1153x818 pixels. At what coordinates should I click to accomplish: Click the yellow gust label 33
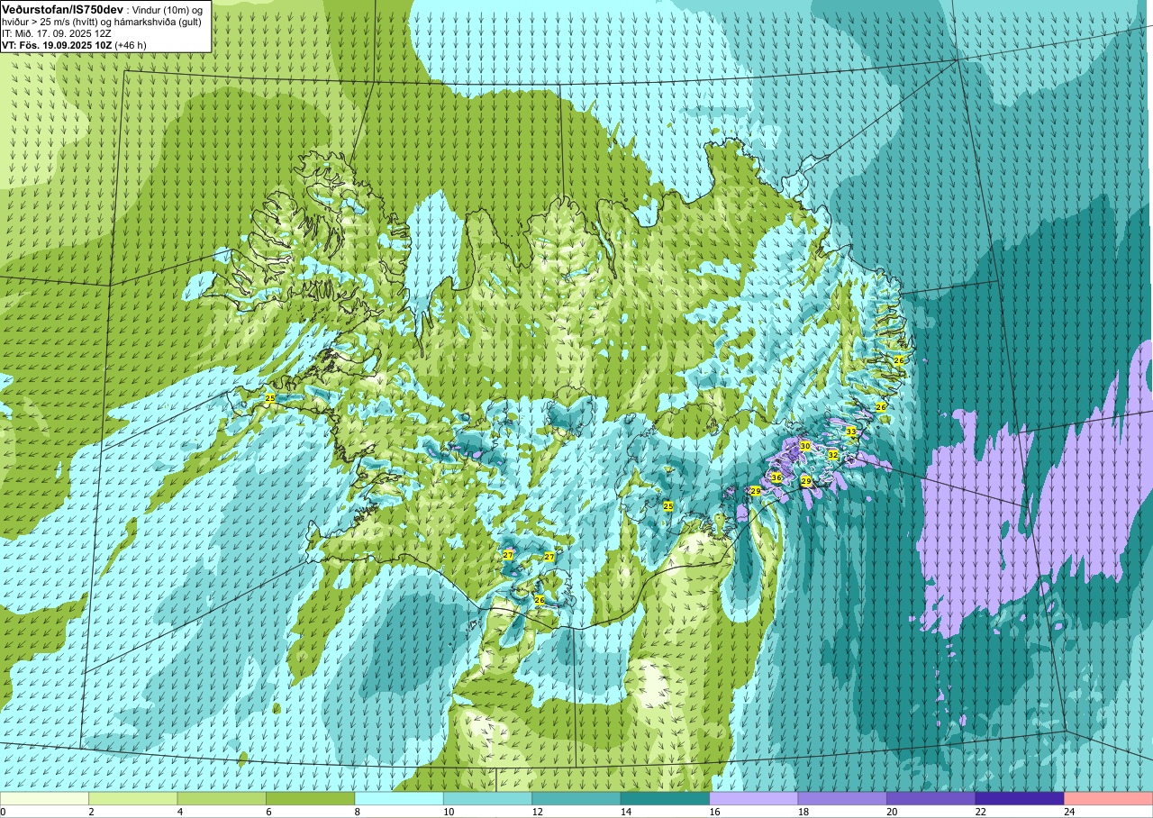851,432
